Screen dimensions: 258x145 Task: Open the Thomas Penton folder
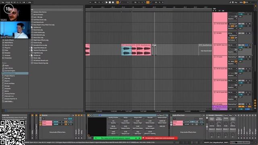click(10, 94)
